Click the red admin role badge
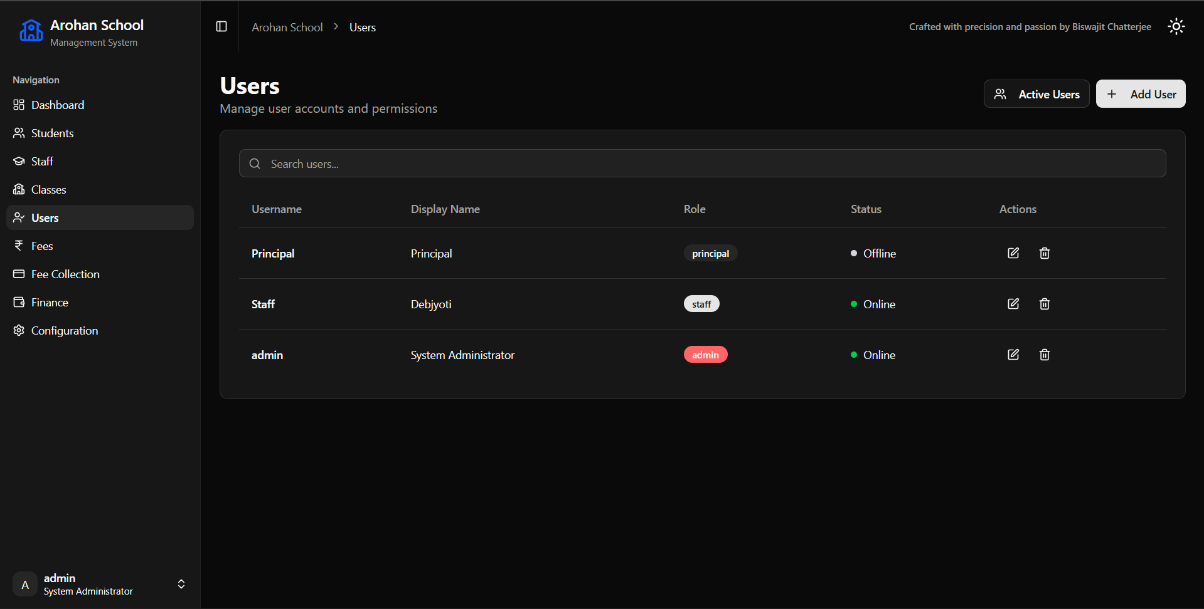The width and height of the screenshot is (1204, 609). [705, 355]
